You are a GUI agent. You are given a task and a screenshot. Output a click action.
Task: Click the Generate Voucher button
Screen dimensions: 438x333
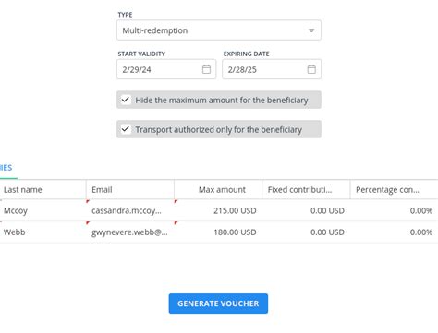[x=218, y=303]
